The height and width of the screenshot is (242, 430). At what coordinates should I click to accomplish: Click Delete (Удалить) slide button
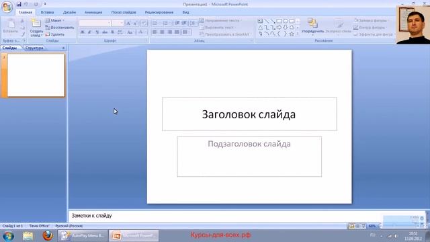[x=55, y=34]
